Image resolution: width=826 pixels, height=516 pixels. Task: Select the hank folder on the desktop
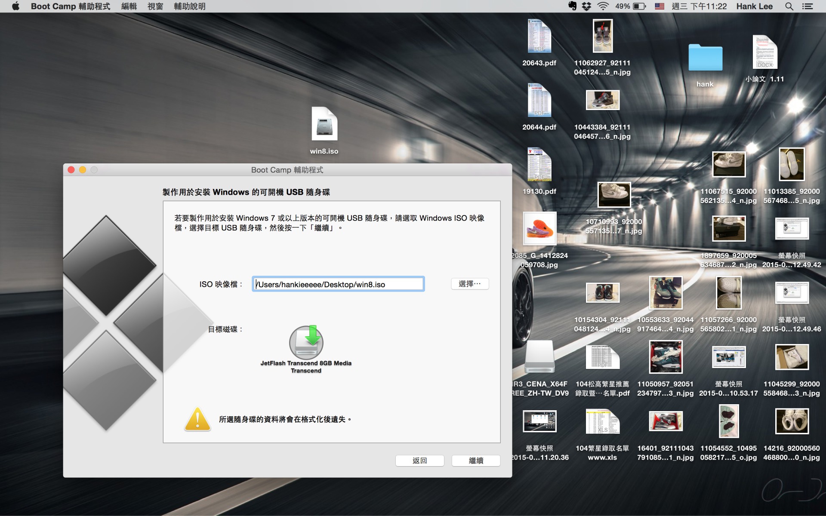pos(705,57)
